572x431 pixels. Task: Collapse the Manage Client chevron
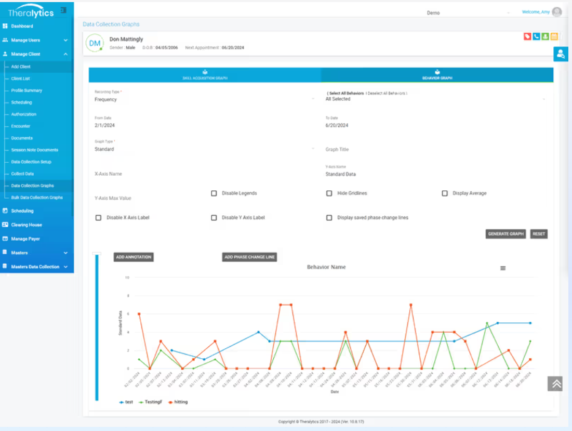(x=65, y=54)
